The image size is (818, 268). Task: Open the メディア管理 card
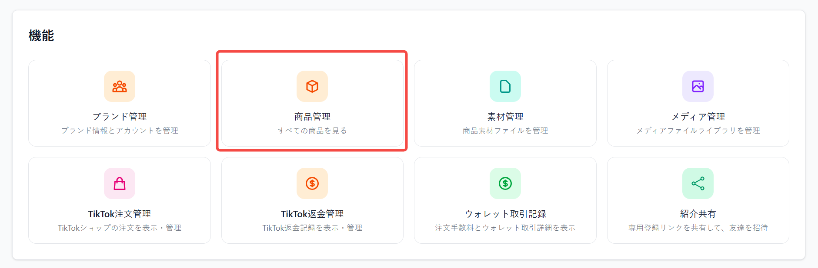point(698,103)
